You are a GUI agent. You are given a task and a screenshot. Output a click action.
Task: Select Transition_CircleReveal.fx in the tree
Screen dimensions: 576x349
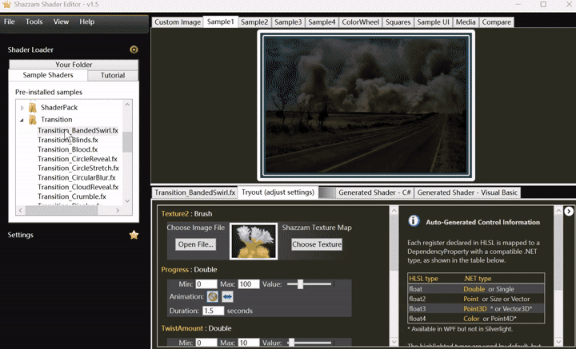tap(78, 159)
